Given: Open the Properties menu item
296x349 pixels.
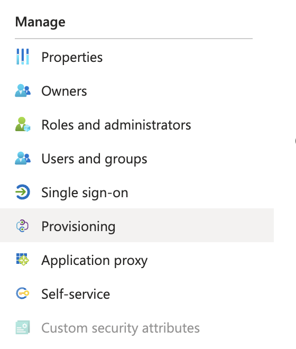Looking at the screenshot, I should click(x=72, y=58).
